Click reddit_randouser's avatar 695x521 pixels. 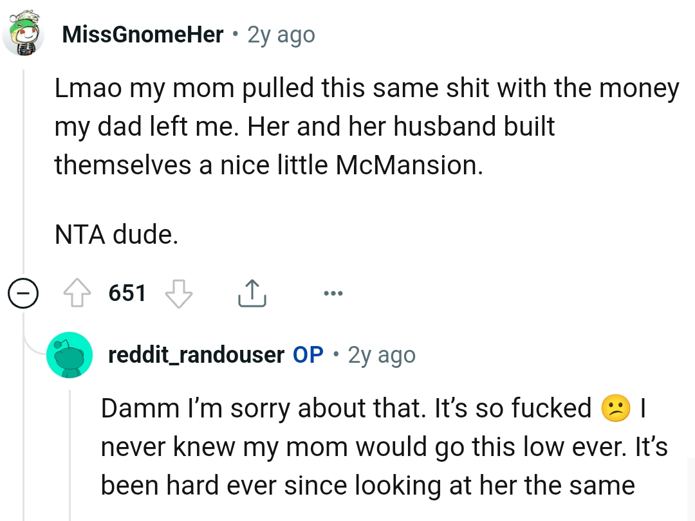tap(69, 354)
